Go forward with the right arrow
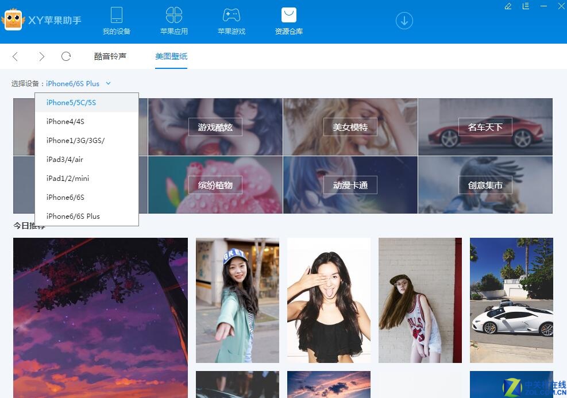 (x=41, y=56)
